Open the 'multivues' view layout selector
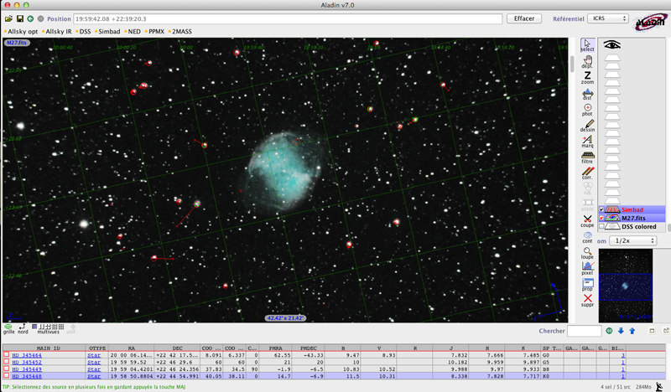Image resolution: width=671 pixels, height=392 pixels. click(x=49, y=328)
